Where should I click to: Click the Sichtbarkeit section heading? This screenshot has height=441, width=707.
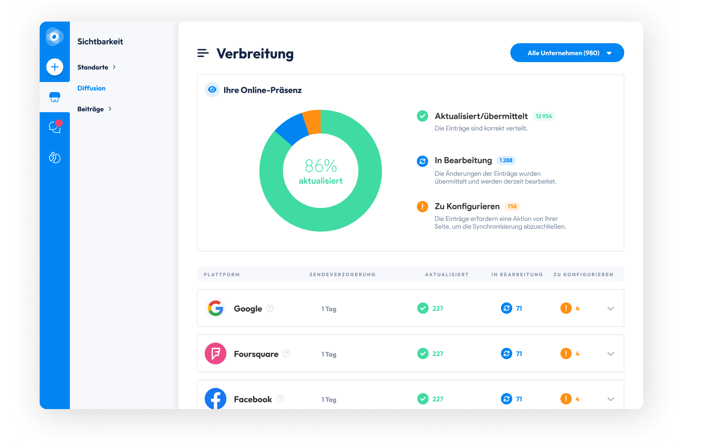(x=100, y=41)
